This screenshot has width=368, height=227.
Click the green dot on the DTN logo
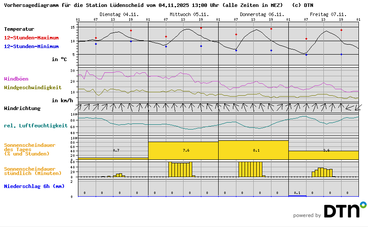tap(363, 204)
